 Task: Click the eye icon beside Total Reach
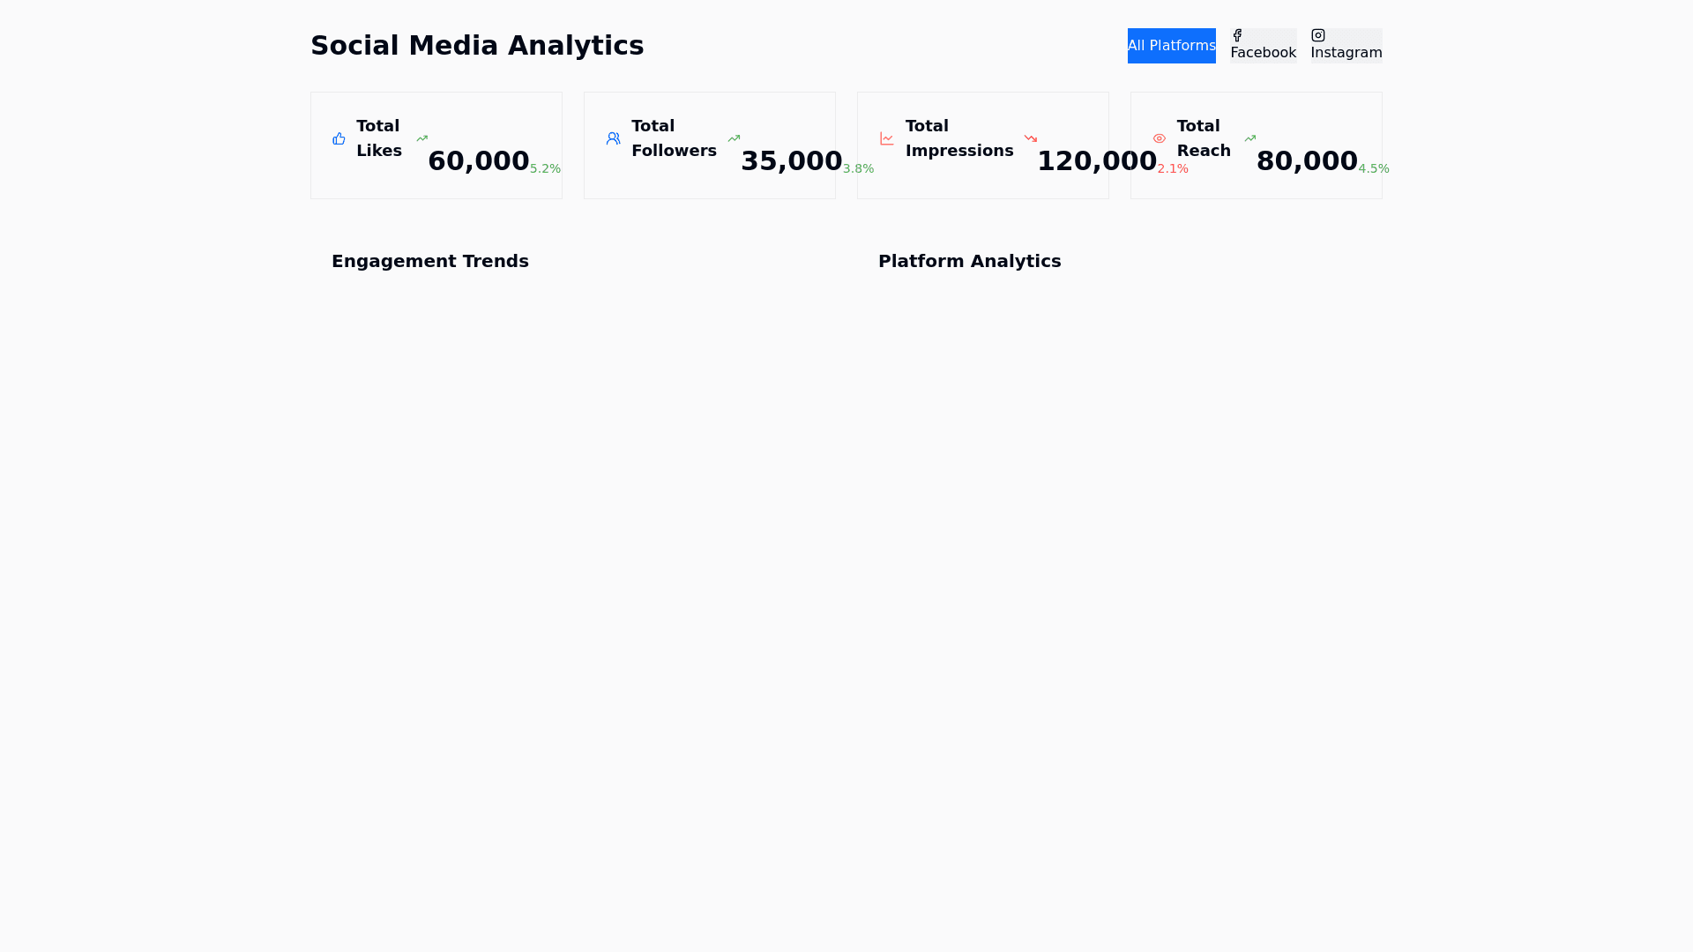pos(1160,138)
